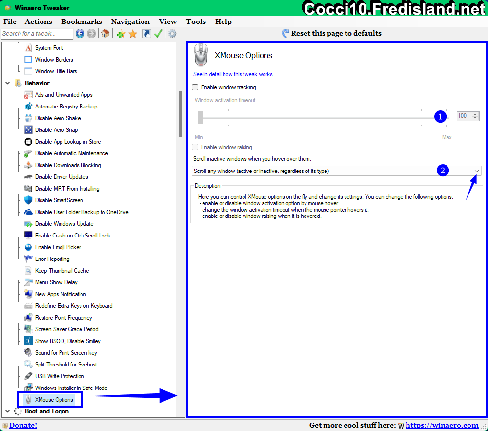The width and height of the screenshot is (488, 431).
Task: Click the OneDrive cloud backup icon
Action: tap(28, 212)
